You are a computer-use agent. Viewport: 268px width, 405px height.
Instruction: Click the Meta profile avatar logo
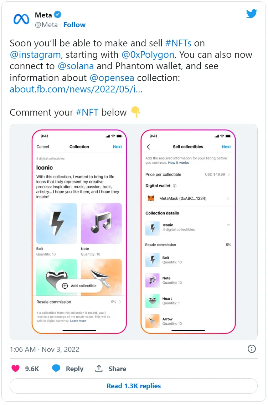point(21,19)
